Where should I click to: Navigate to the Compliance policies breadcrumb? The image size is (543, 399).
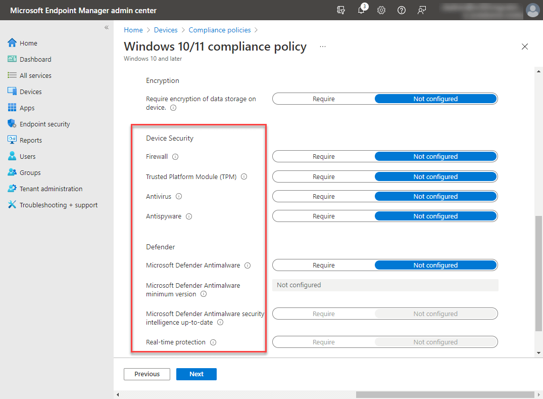point(220,30)
